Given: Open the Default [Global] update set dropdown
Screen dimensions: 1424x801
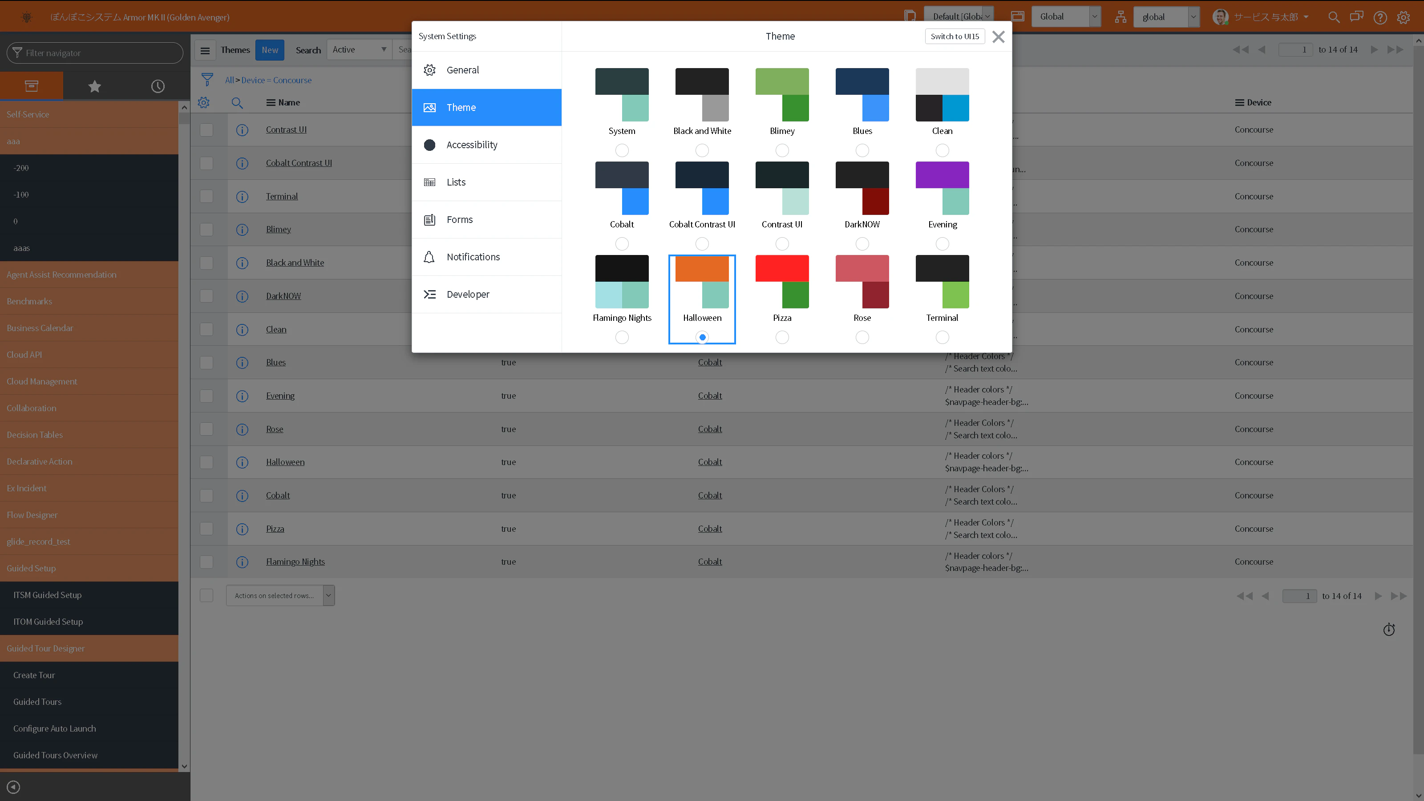Looking at the screenshot, I should click(x=959, y=16).
